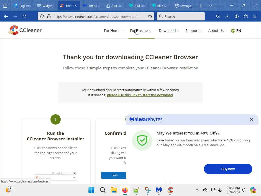Close the Malwarebytes promotion popup
The height and width of the screenshot is (196, 261).
coord(251,120)
